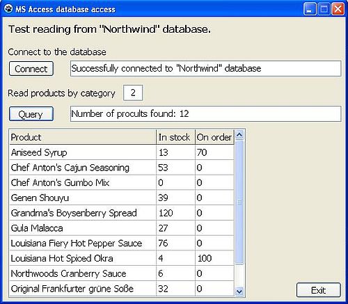This screenshot has height=304, width=348.
Task: Click the scrollbar up arrow
Action: [x=239, y=134]
